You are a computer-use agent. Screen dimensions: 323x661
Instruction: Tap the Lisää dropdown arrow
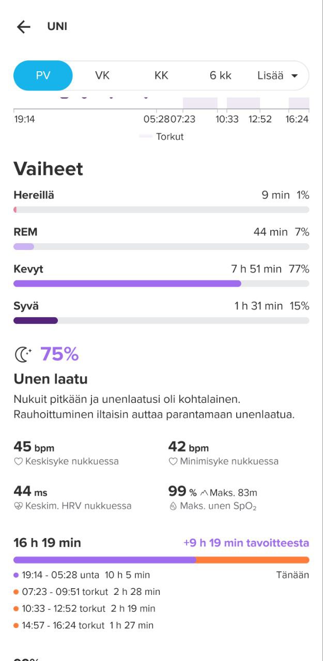coord(295,76)
